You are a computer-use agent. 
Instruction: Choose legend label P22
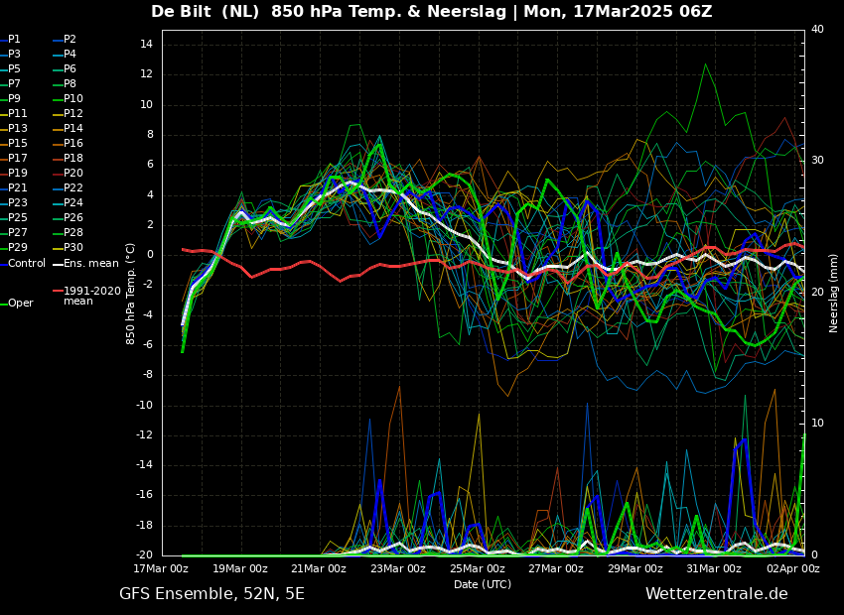click(x=68, y=187)
